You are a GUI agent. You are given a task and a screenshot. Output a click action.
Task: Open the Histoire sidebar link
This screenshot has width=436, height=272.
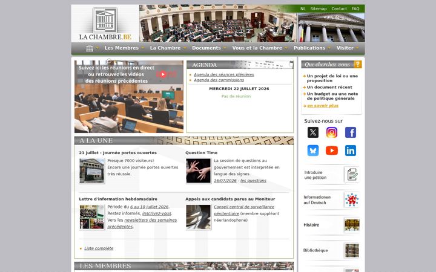(x=311, y=225)
